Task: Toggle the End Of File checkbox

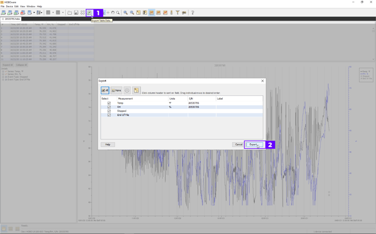Action: [109, 115]
